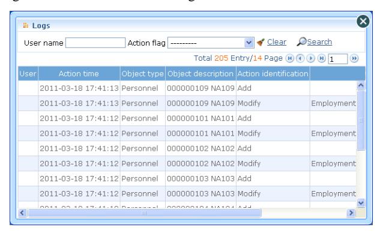This screenshot has width=380, height=233.
Task: Click the vertical scrollbar thumb
Action: point(361,121)
